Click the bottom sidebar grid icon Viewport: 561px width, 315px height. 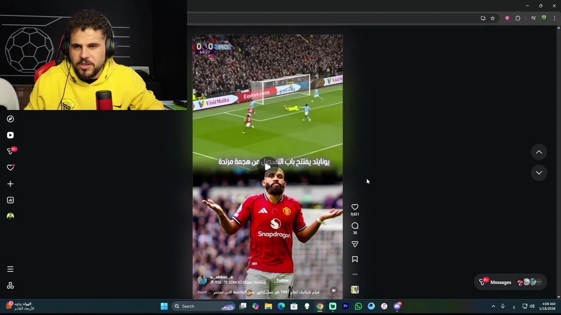[10, 286]
